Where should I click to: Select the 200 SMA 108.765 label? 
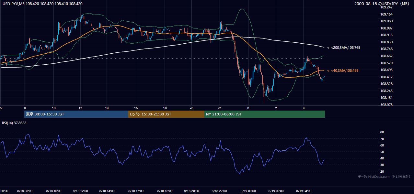344,48
